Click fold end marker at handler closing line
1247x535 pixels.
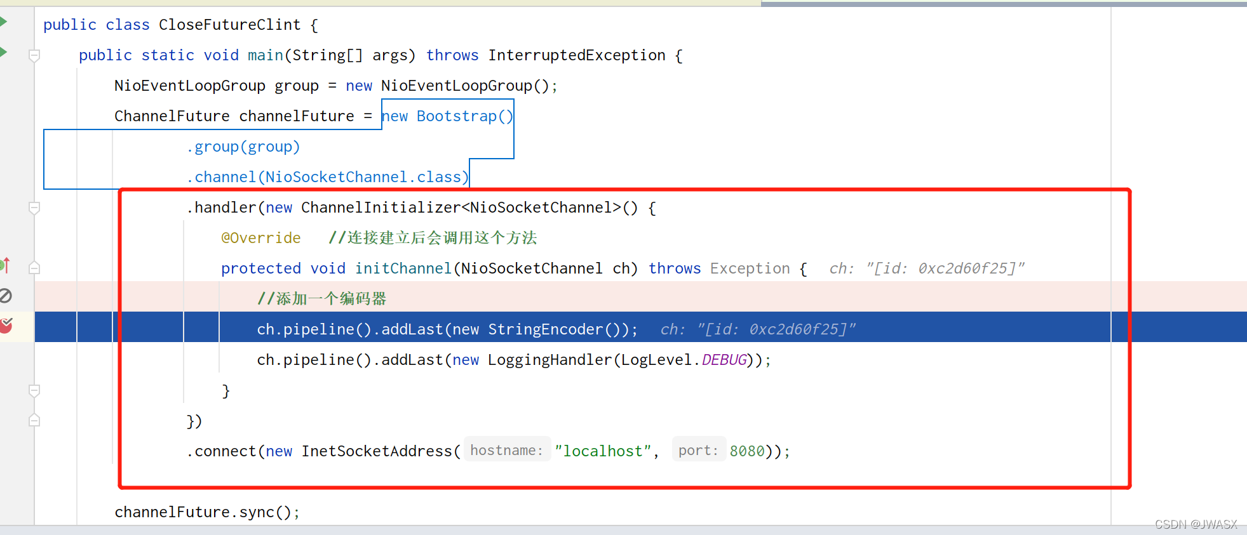point(34,420)
